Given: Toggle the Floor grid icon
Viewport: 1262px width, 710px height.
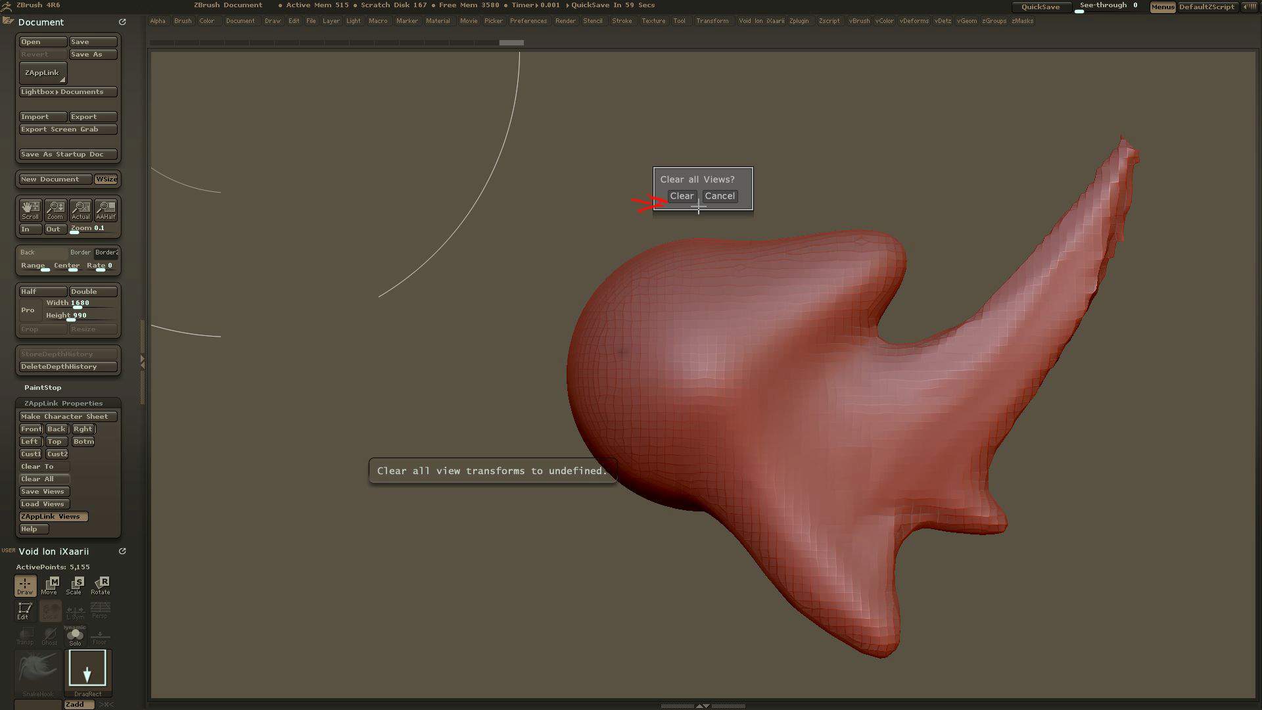Looking at the screenshot, I should pos(100,636).
